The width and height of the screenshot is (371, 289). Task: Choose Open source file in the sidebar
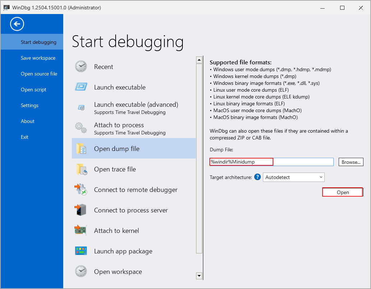point(39,74)
